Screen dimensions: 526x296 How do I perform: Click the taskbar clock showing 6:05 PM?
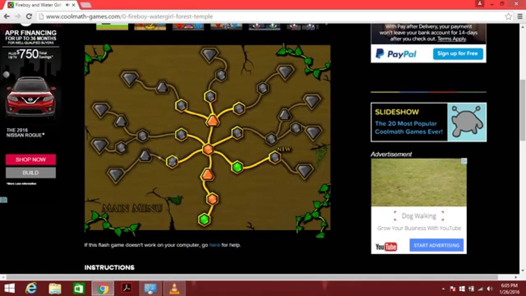pos(510,288)
